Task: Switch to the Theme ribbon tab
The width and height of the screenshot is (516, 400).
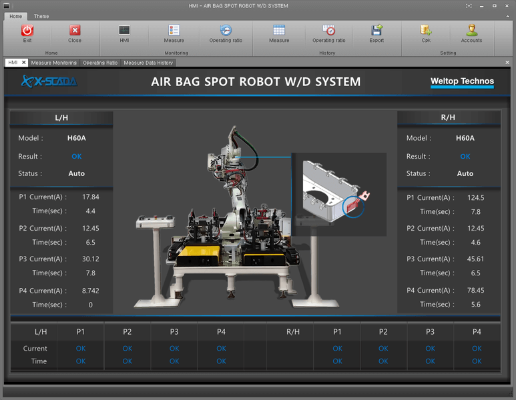Action: click(41, 16)
